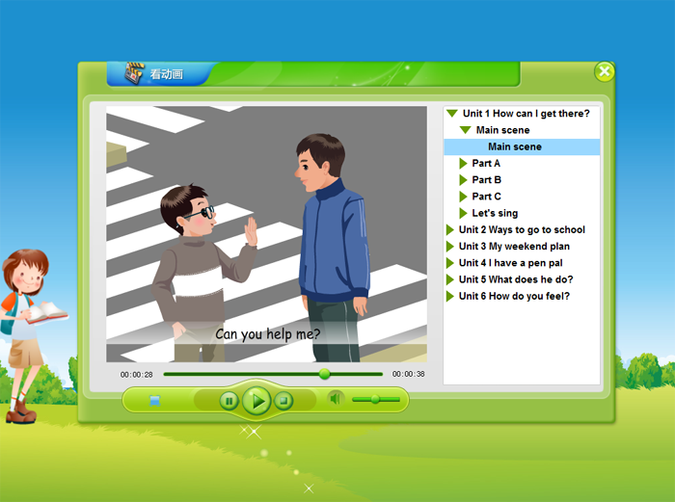Stop the video with the stop button

[x=283, y=401]
